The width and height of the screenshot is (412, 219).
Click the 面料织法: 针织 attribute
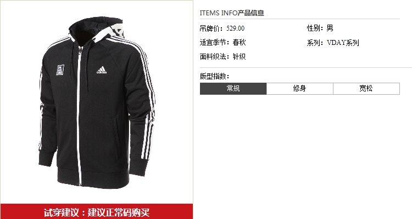click(223, 56)
